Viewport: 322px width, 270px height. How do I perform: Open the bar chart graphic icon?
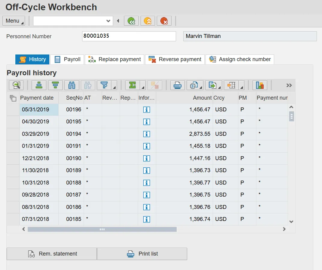tap(260, 85)
